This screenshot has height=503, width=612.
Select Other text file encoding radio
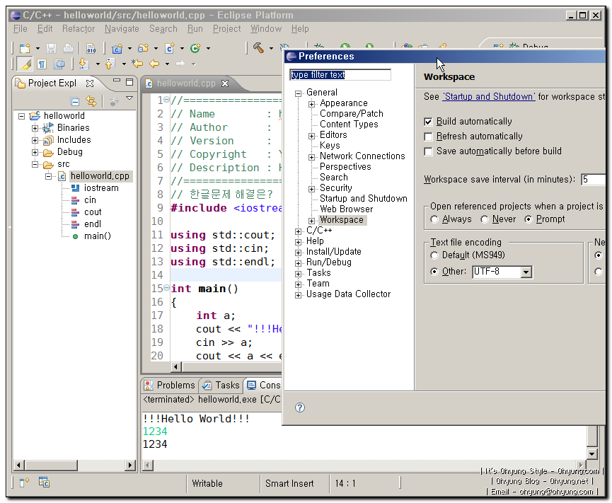pos(434,272)
